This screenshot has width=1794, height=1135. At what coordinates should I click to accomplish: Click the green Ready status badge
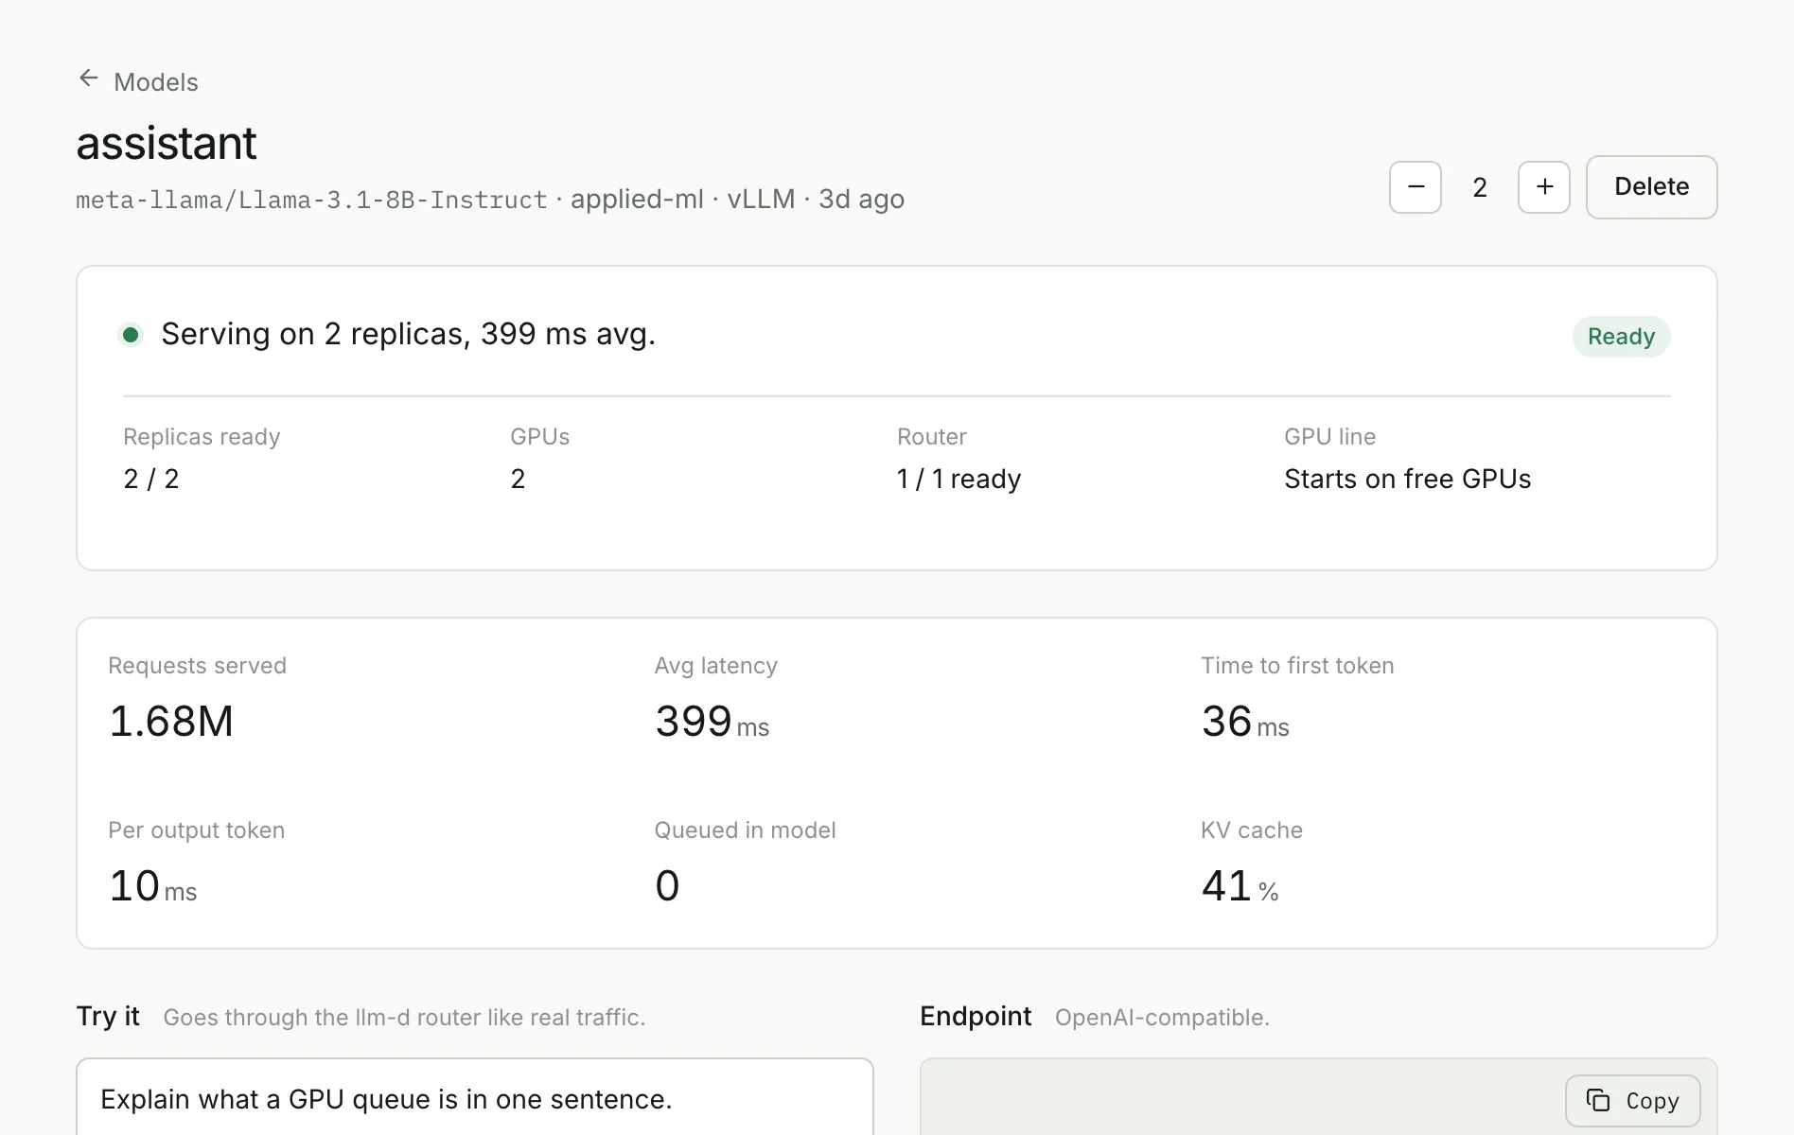click(x=1622, y=337)
